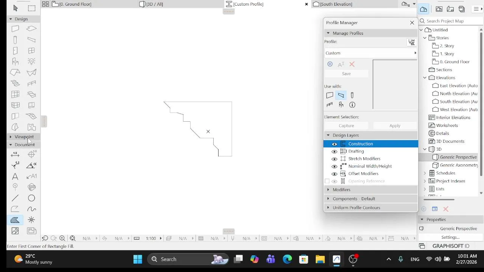Click the Apply button in Profile Manager
The image size is (484, 272).
pos(395,126)
